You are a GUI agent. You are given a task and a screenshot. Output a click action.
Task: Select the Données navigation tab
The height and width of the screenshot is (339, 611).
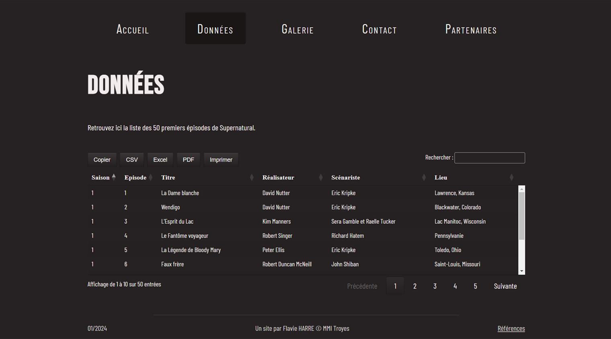coord(215,29)
